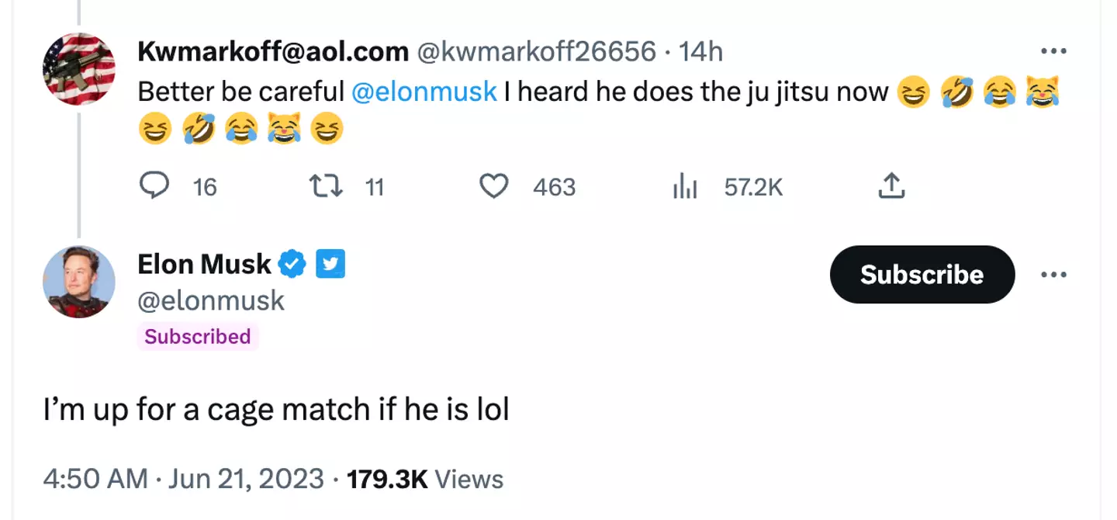
Task: Click the share upload icon
Action: coord(891,186)
